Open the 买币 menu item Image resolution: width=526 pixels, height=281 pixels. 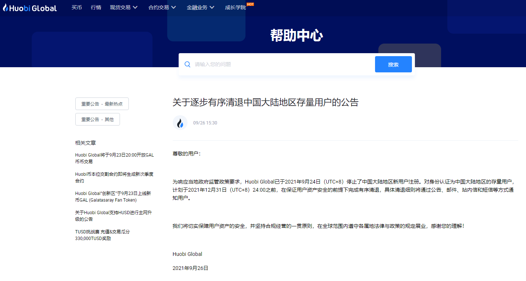tap(77, 7)
